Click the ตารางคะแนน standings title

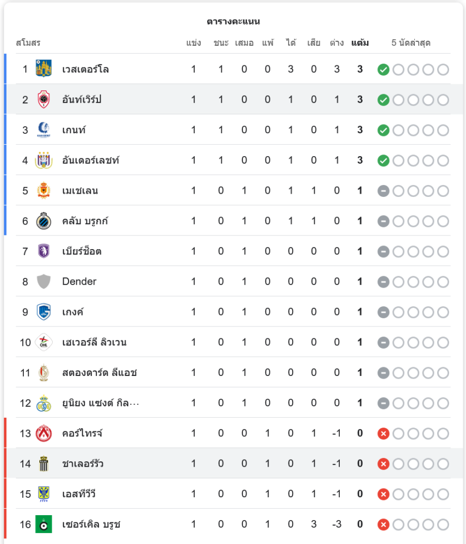click(x=233, y=22)
